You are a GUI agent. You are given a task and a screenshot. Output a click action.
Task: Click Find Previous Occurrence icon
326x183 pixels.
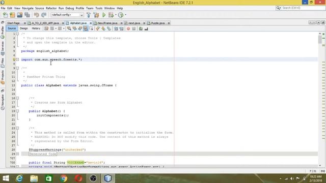tap(74, 28)
